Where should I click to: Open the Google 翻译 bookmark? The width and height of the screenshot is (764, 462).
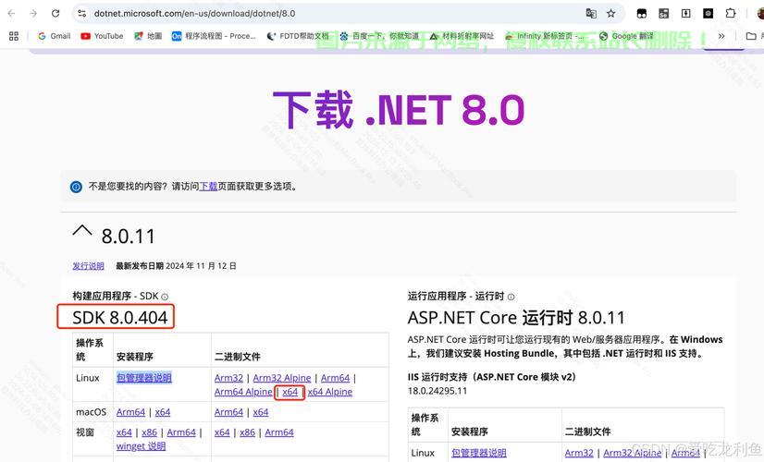(626, 36)
